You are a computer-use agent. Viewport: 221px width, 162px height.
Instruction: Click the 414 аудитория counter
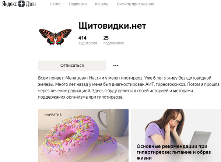coord(88,40)
